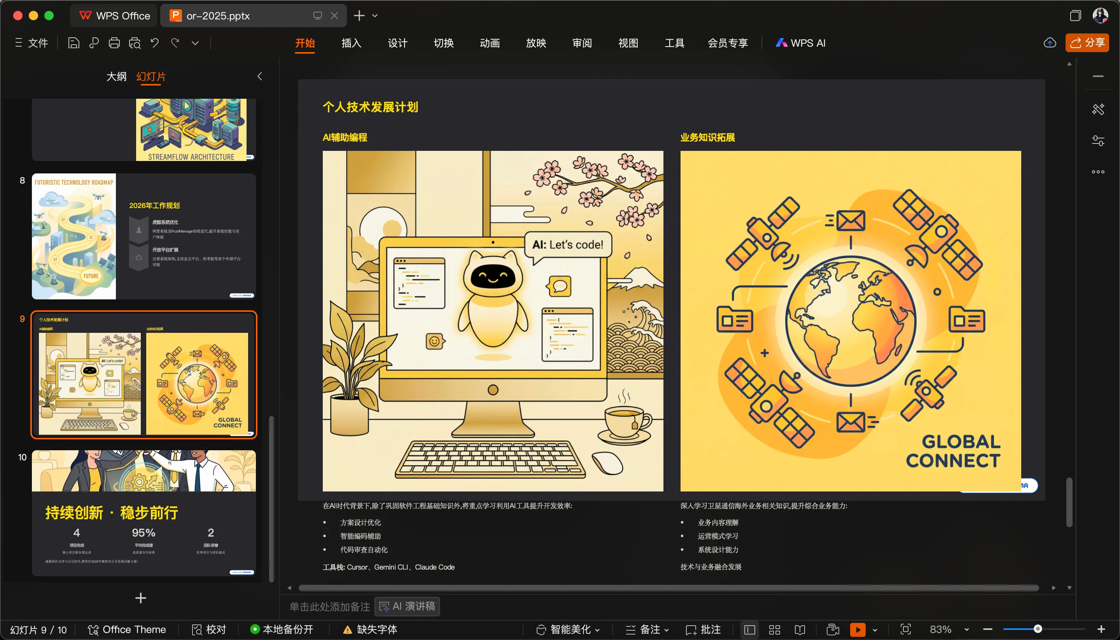This screenshot has width=1120, height=640.
Task: Expand the quick access toolbar customize arrow
Action: click(x=195, y=43)
